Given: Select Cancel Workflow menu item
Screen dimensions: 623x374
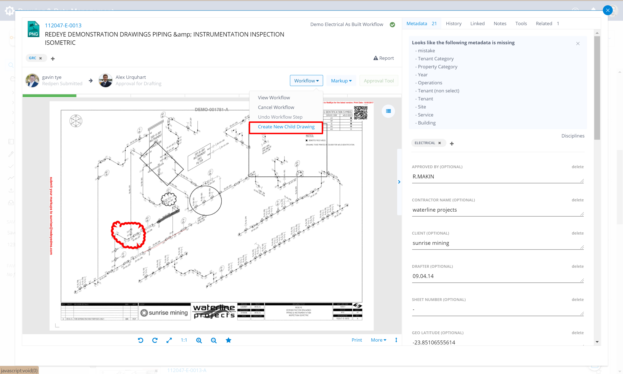Looking at the screenshot, I should [276, 107].
